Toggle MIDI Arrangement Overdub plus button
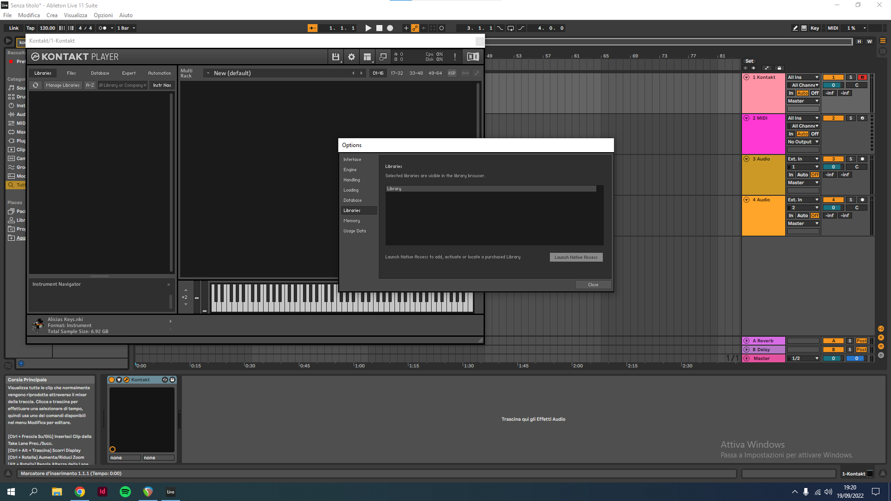 406,28
